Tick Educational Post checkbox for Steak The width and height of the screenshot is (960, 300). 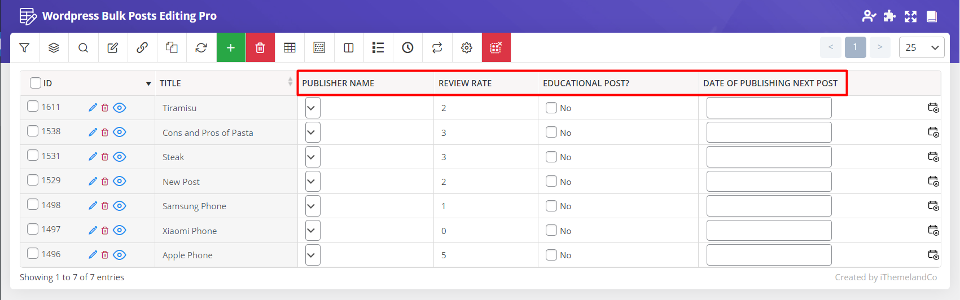[x=551, y=157]
